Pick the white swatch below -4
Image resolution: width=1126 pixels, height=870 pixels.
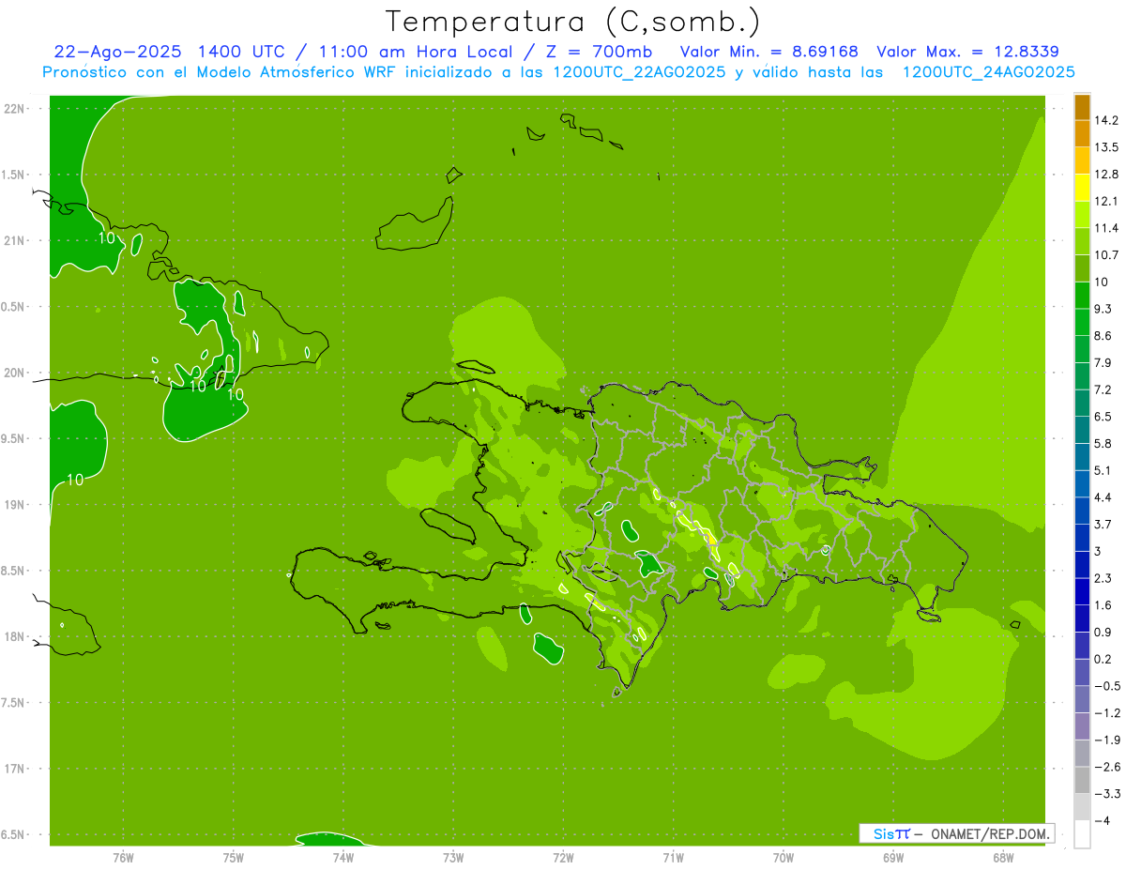[x=1082, y=833]
